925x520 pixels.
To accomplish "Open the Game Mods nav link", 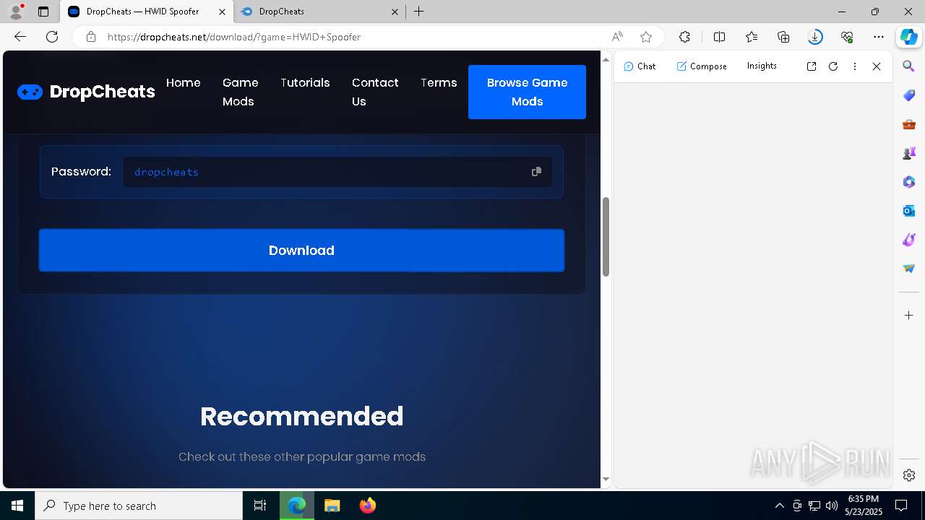I will (240, 92).
